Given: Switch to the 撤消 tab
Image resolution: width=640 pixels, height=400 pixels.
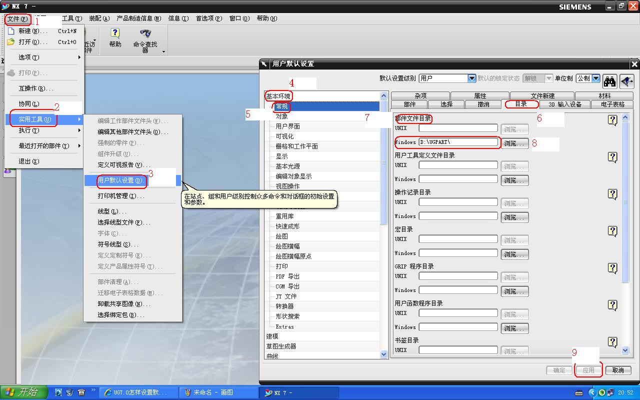Looking at the screenshot, I should tap(483, 104).
